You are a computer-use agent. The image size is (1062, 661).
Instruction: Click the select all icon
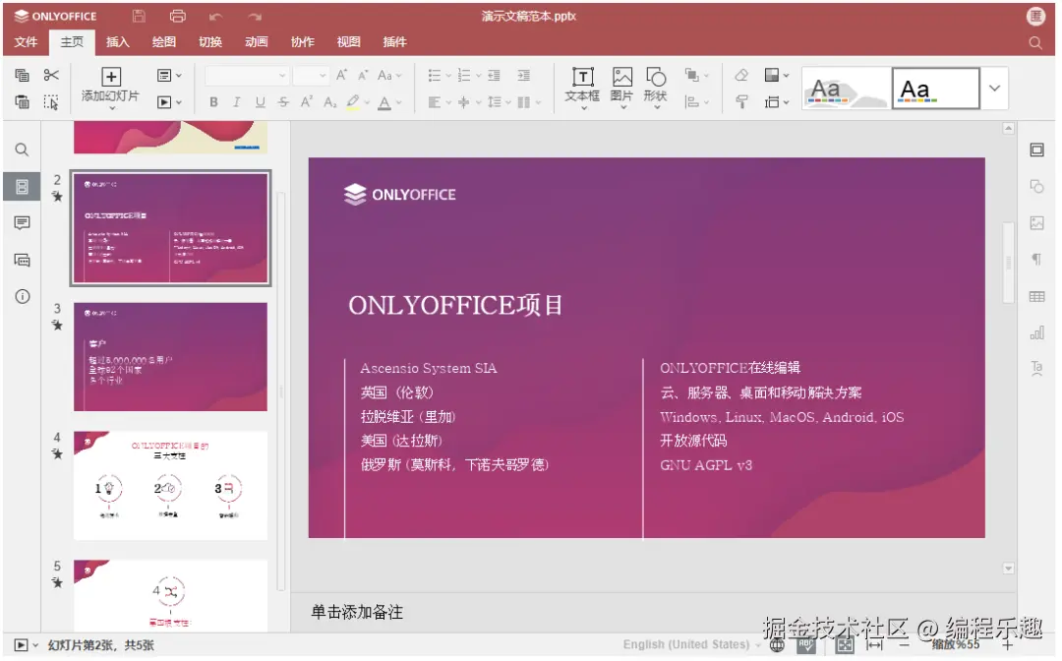(x=51, y=101)
